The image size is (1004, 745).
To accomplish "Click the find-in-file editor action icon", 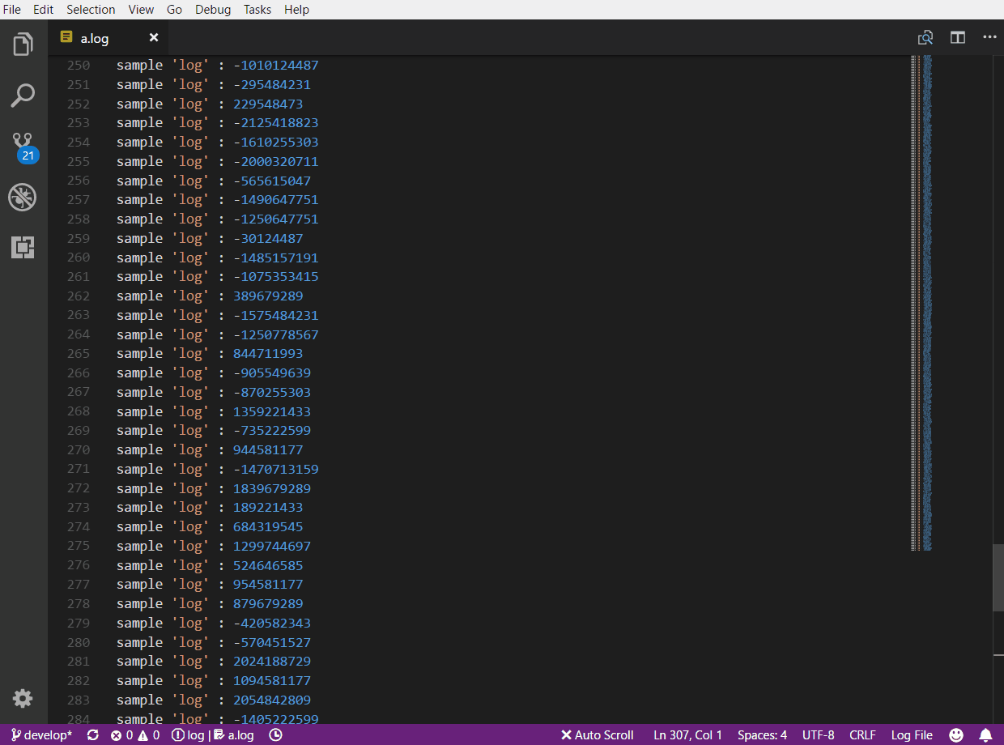I will [925, 37].
